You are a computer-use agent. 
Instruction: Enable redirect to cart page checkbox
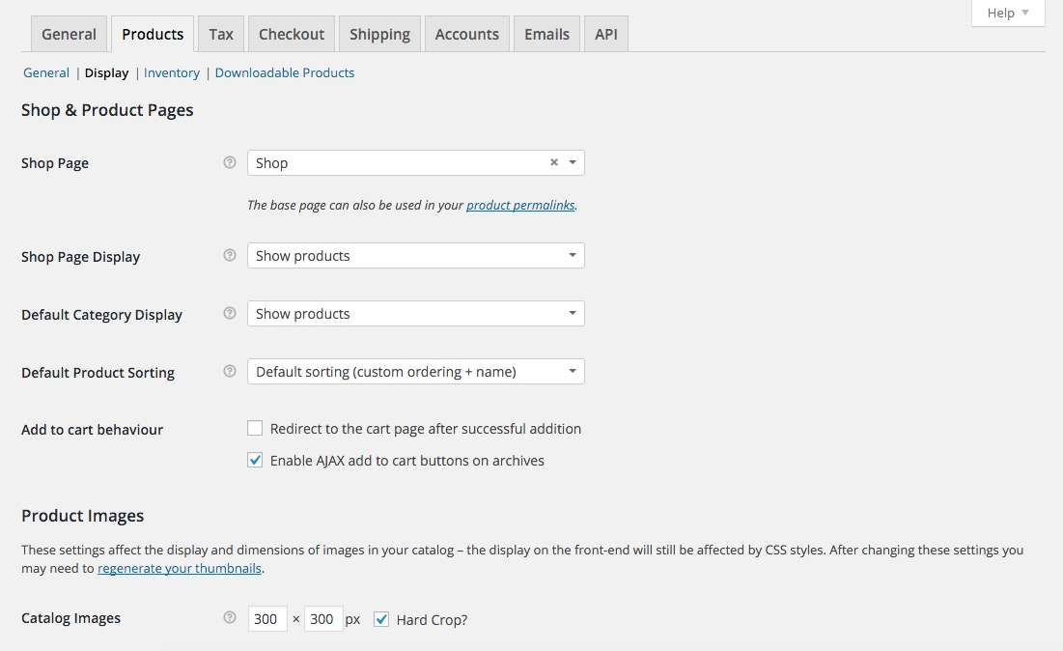[255, 429]
